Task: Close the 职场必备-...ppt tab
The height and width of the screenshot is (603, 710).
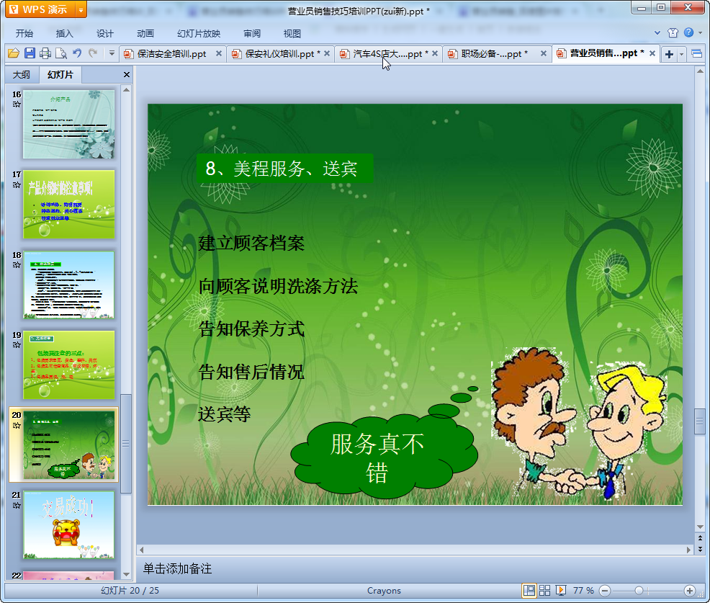Action: point(544,53)
